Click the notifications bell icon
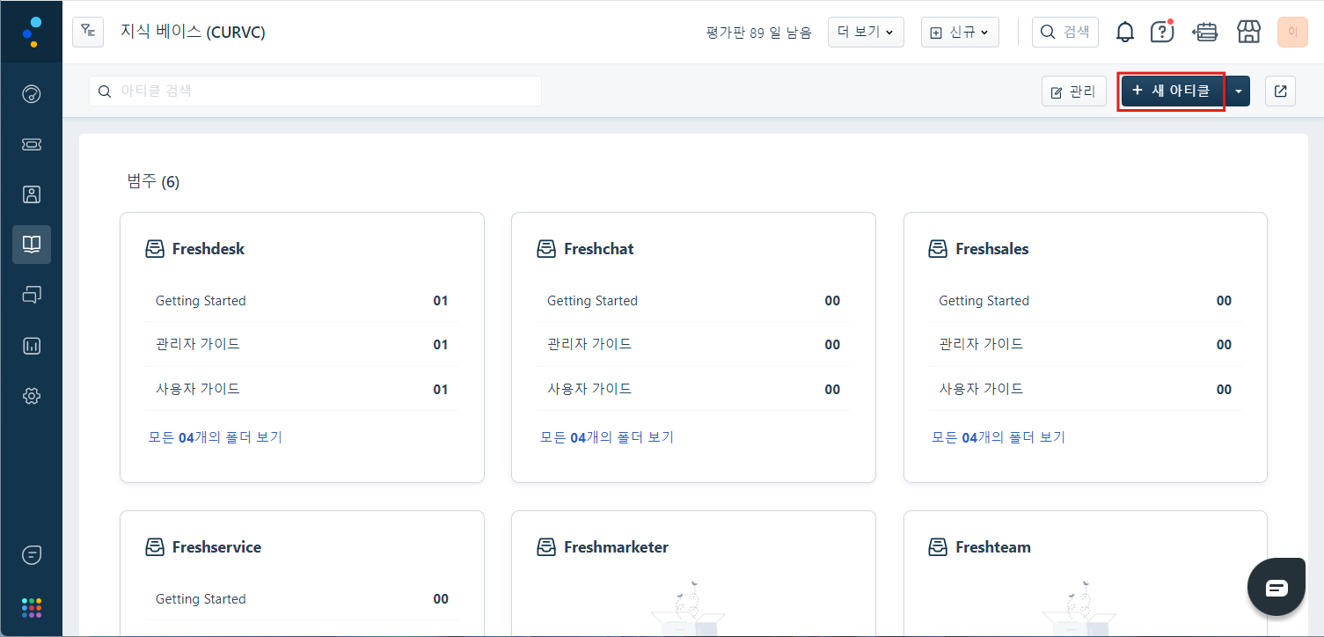 point(1124,33)
